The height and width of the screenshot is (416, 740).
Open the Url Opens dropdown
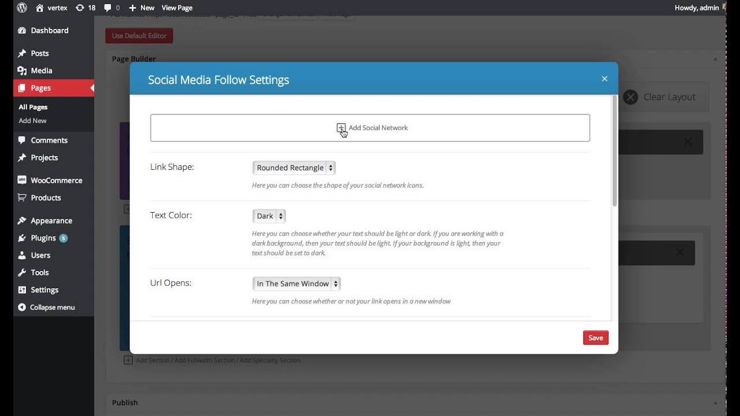tap(297, 284)
